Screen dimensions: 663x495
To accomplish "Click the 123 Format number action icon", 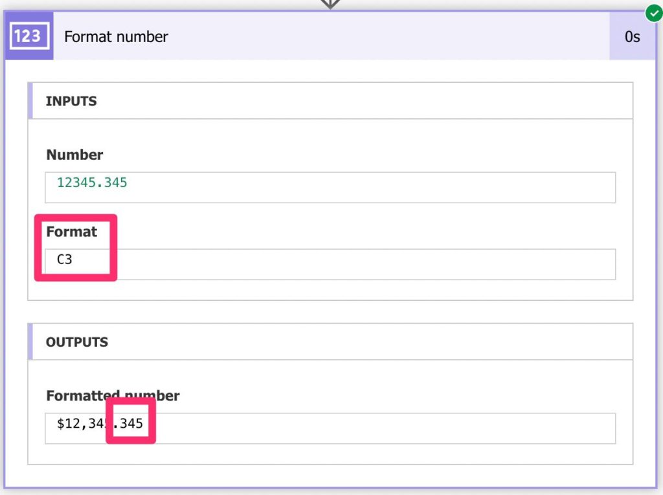I will tap(28, 36).
